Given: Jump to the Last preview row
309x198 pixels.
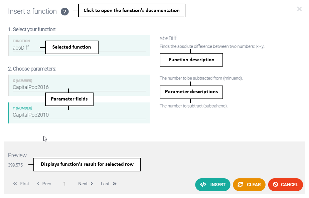Looking at the screenshot, I should coord(109,184).
